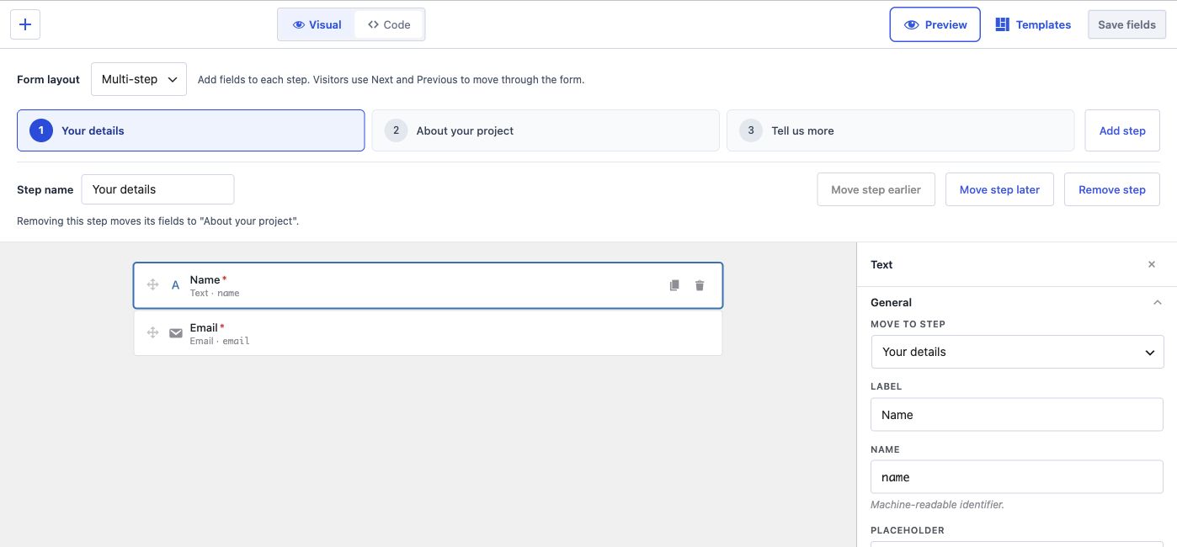Click Save fields button
Viewport: 1177px width, 547px height.
point(1126,24)
